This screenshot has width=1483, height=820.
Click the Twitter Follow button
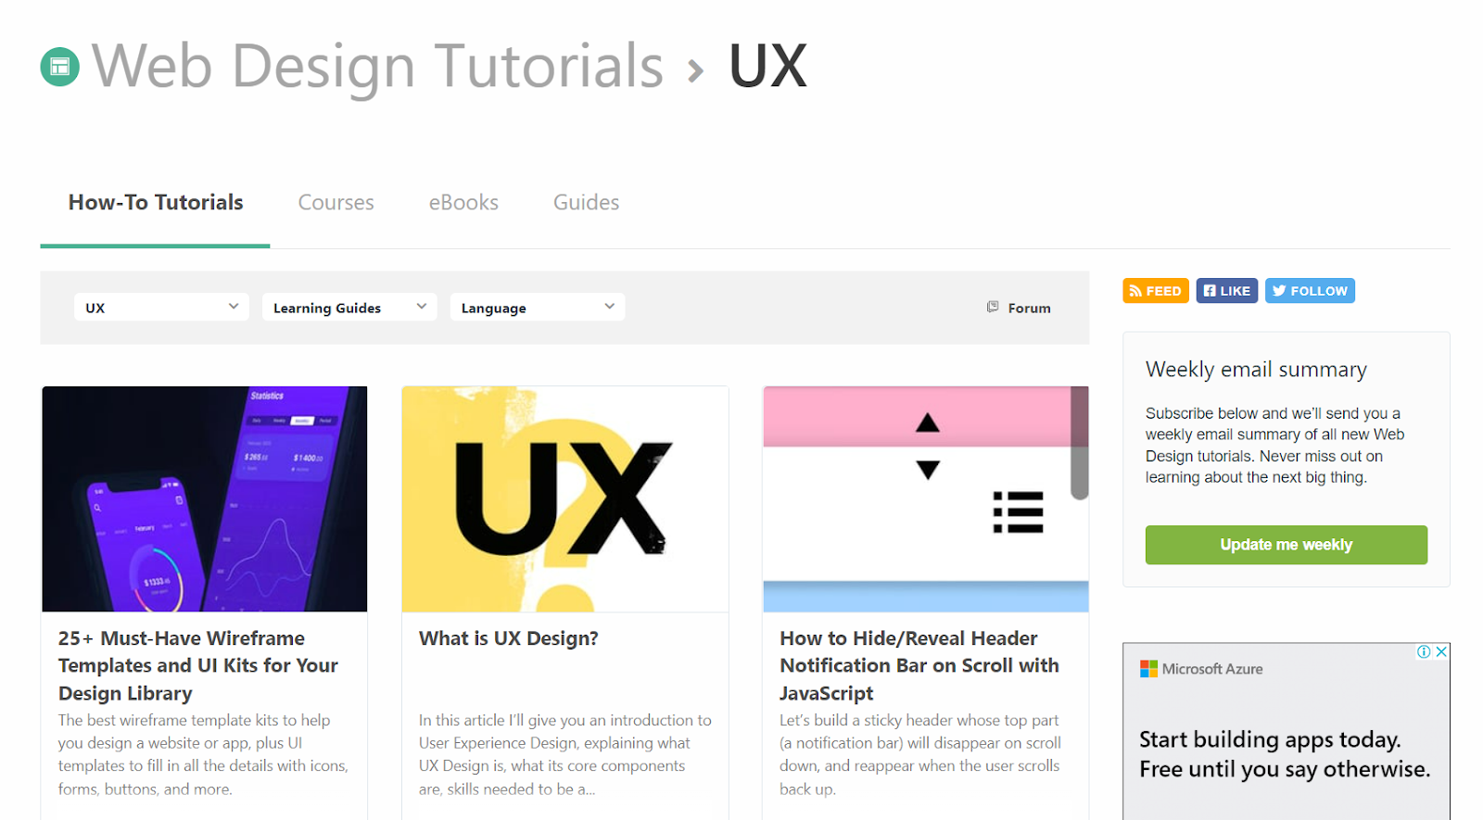click(x=1309, y=291)
